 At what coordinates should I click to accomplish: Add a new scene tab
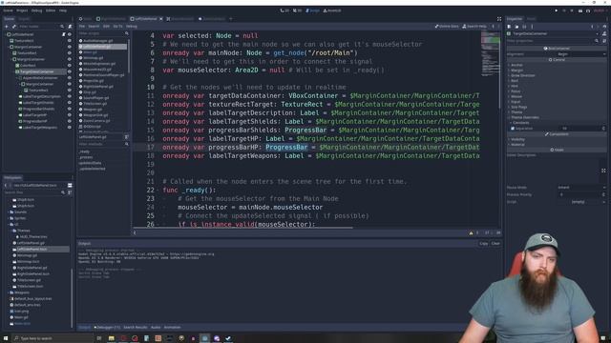pos(231,19)
